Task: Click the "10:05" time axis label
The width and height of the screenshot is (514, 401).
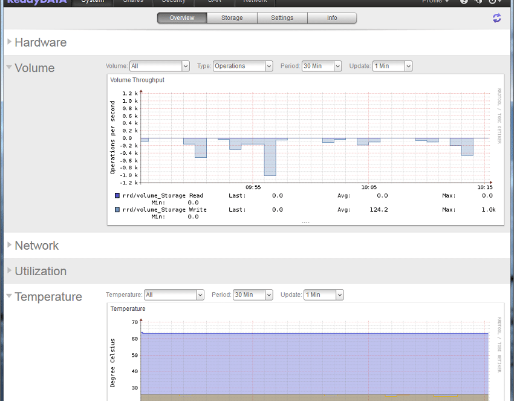Action: [369, 187]
